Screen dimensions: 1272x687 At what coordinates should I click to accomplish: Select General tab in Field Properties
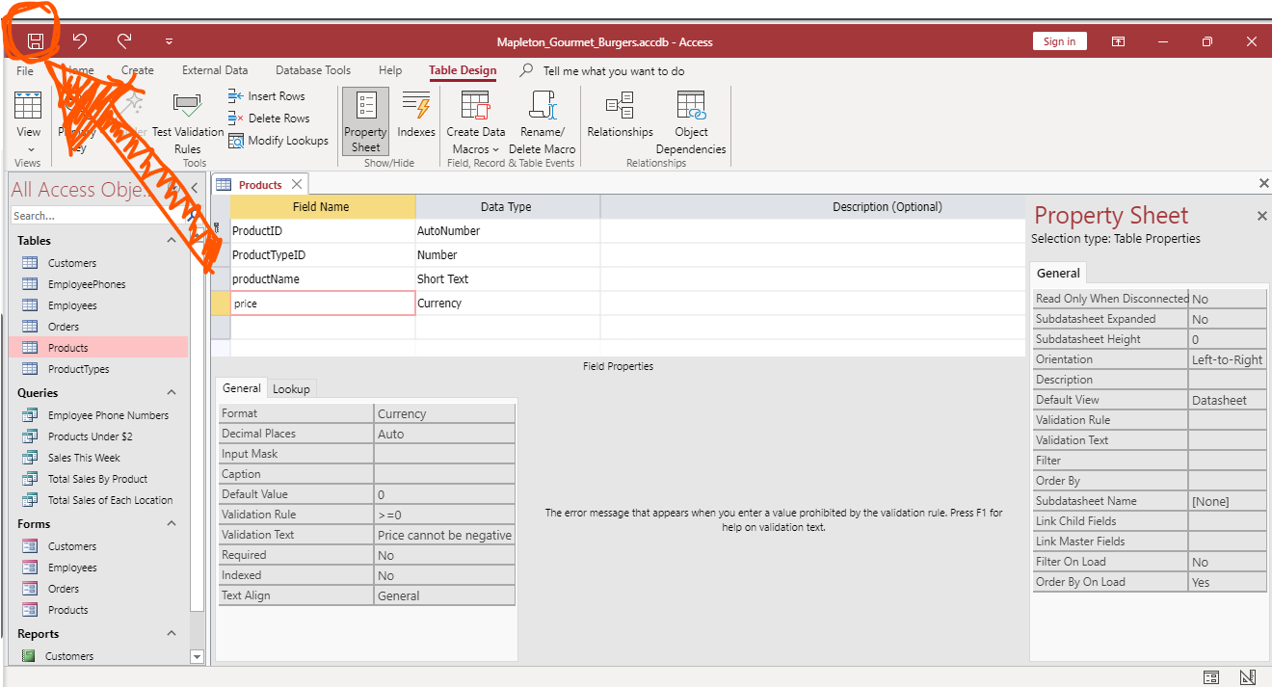point(241,388)
